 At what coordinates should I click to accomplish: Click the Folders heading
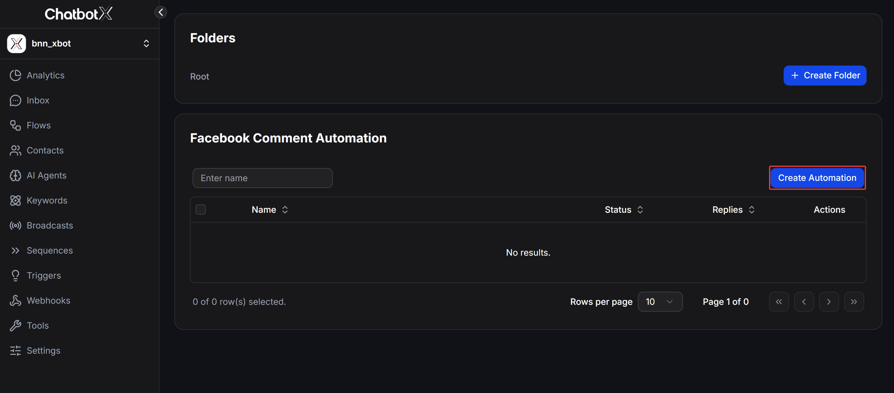point(212,38)
